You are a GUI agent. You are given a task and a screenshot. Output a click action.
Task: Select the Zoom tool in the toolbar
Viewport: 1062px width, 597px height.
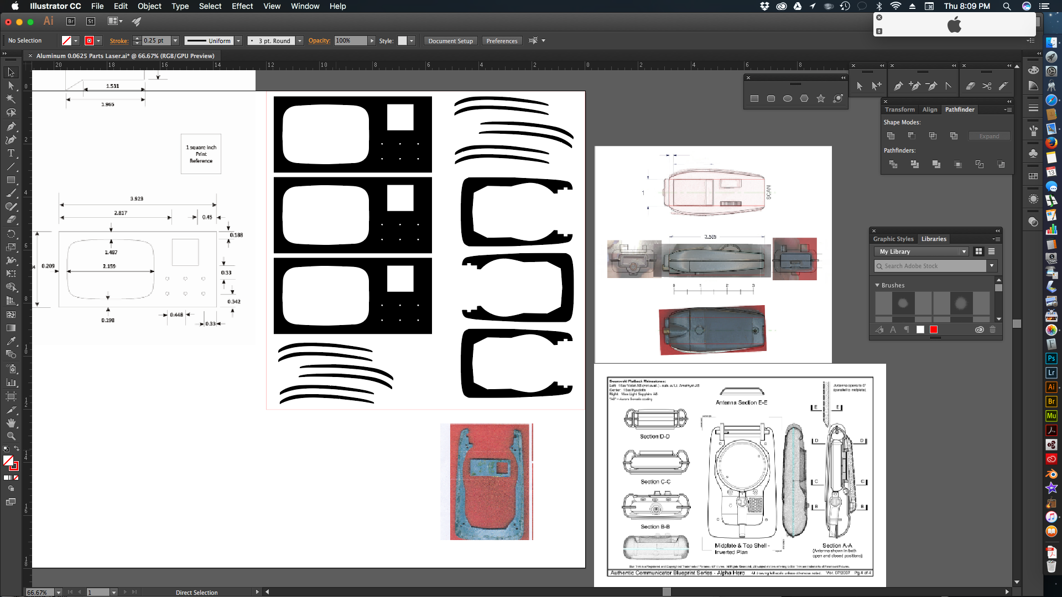coord(11,436)
